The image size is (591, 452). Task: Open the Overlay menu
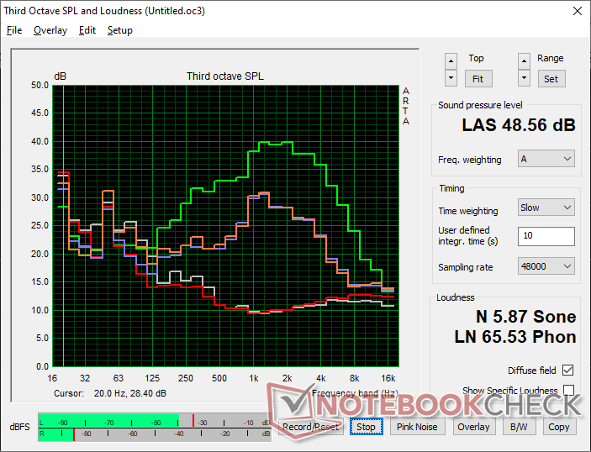coord(50,30)
